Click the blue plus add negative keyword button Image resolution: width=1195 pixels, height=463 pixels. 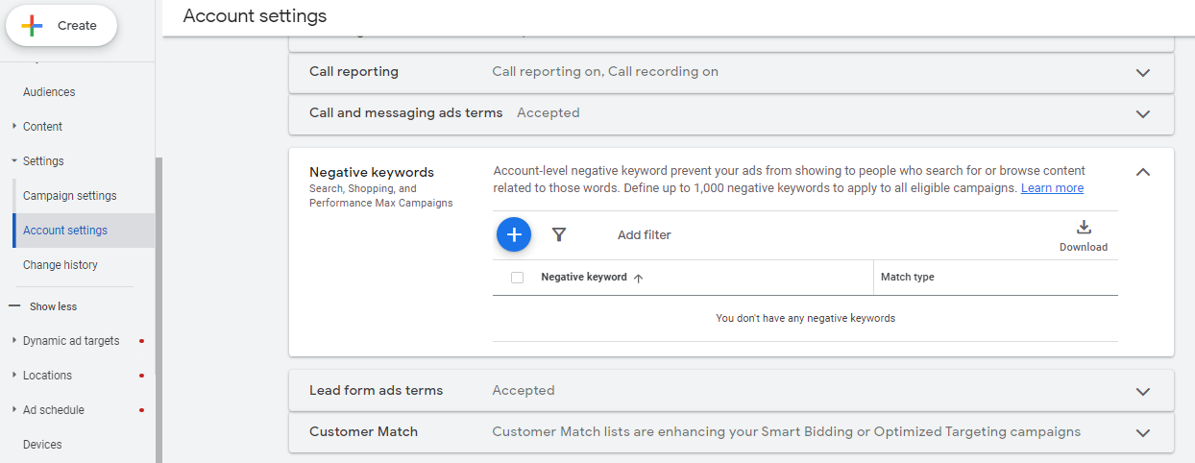pos(514,234)
